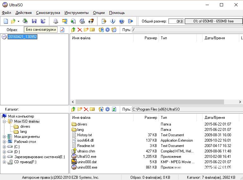The height and width of the screenshot is (180, 243).
Task: Click the green Refresh icon in Каталог toolbar
Action: 114,109
